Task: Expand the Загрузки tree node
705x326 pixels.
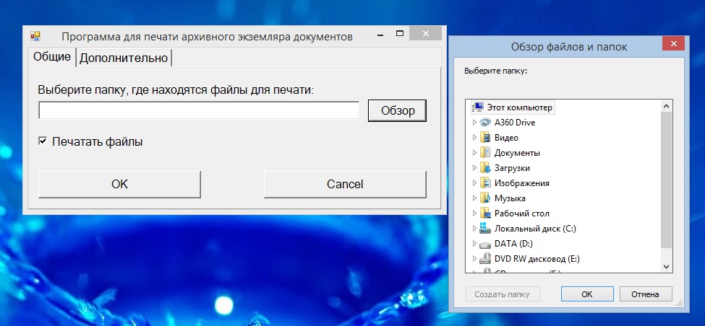Action: [x=474, y=168]
